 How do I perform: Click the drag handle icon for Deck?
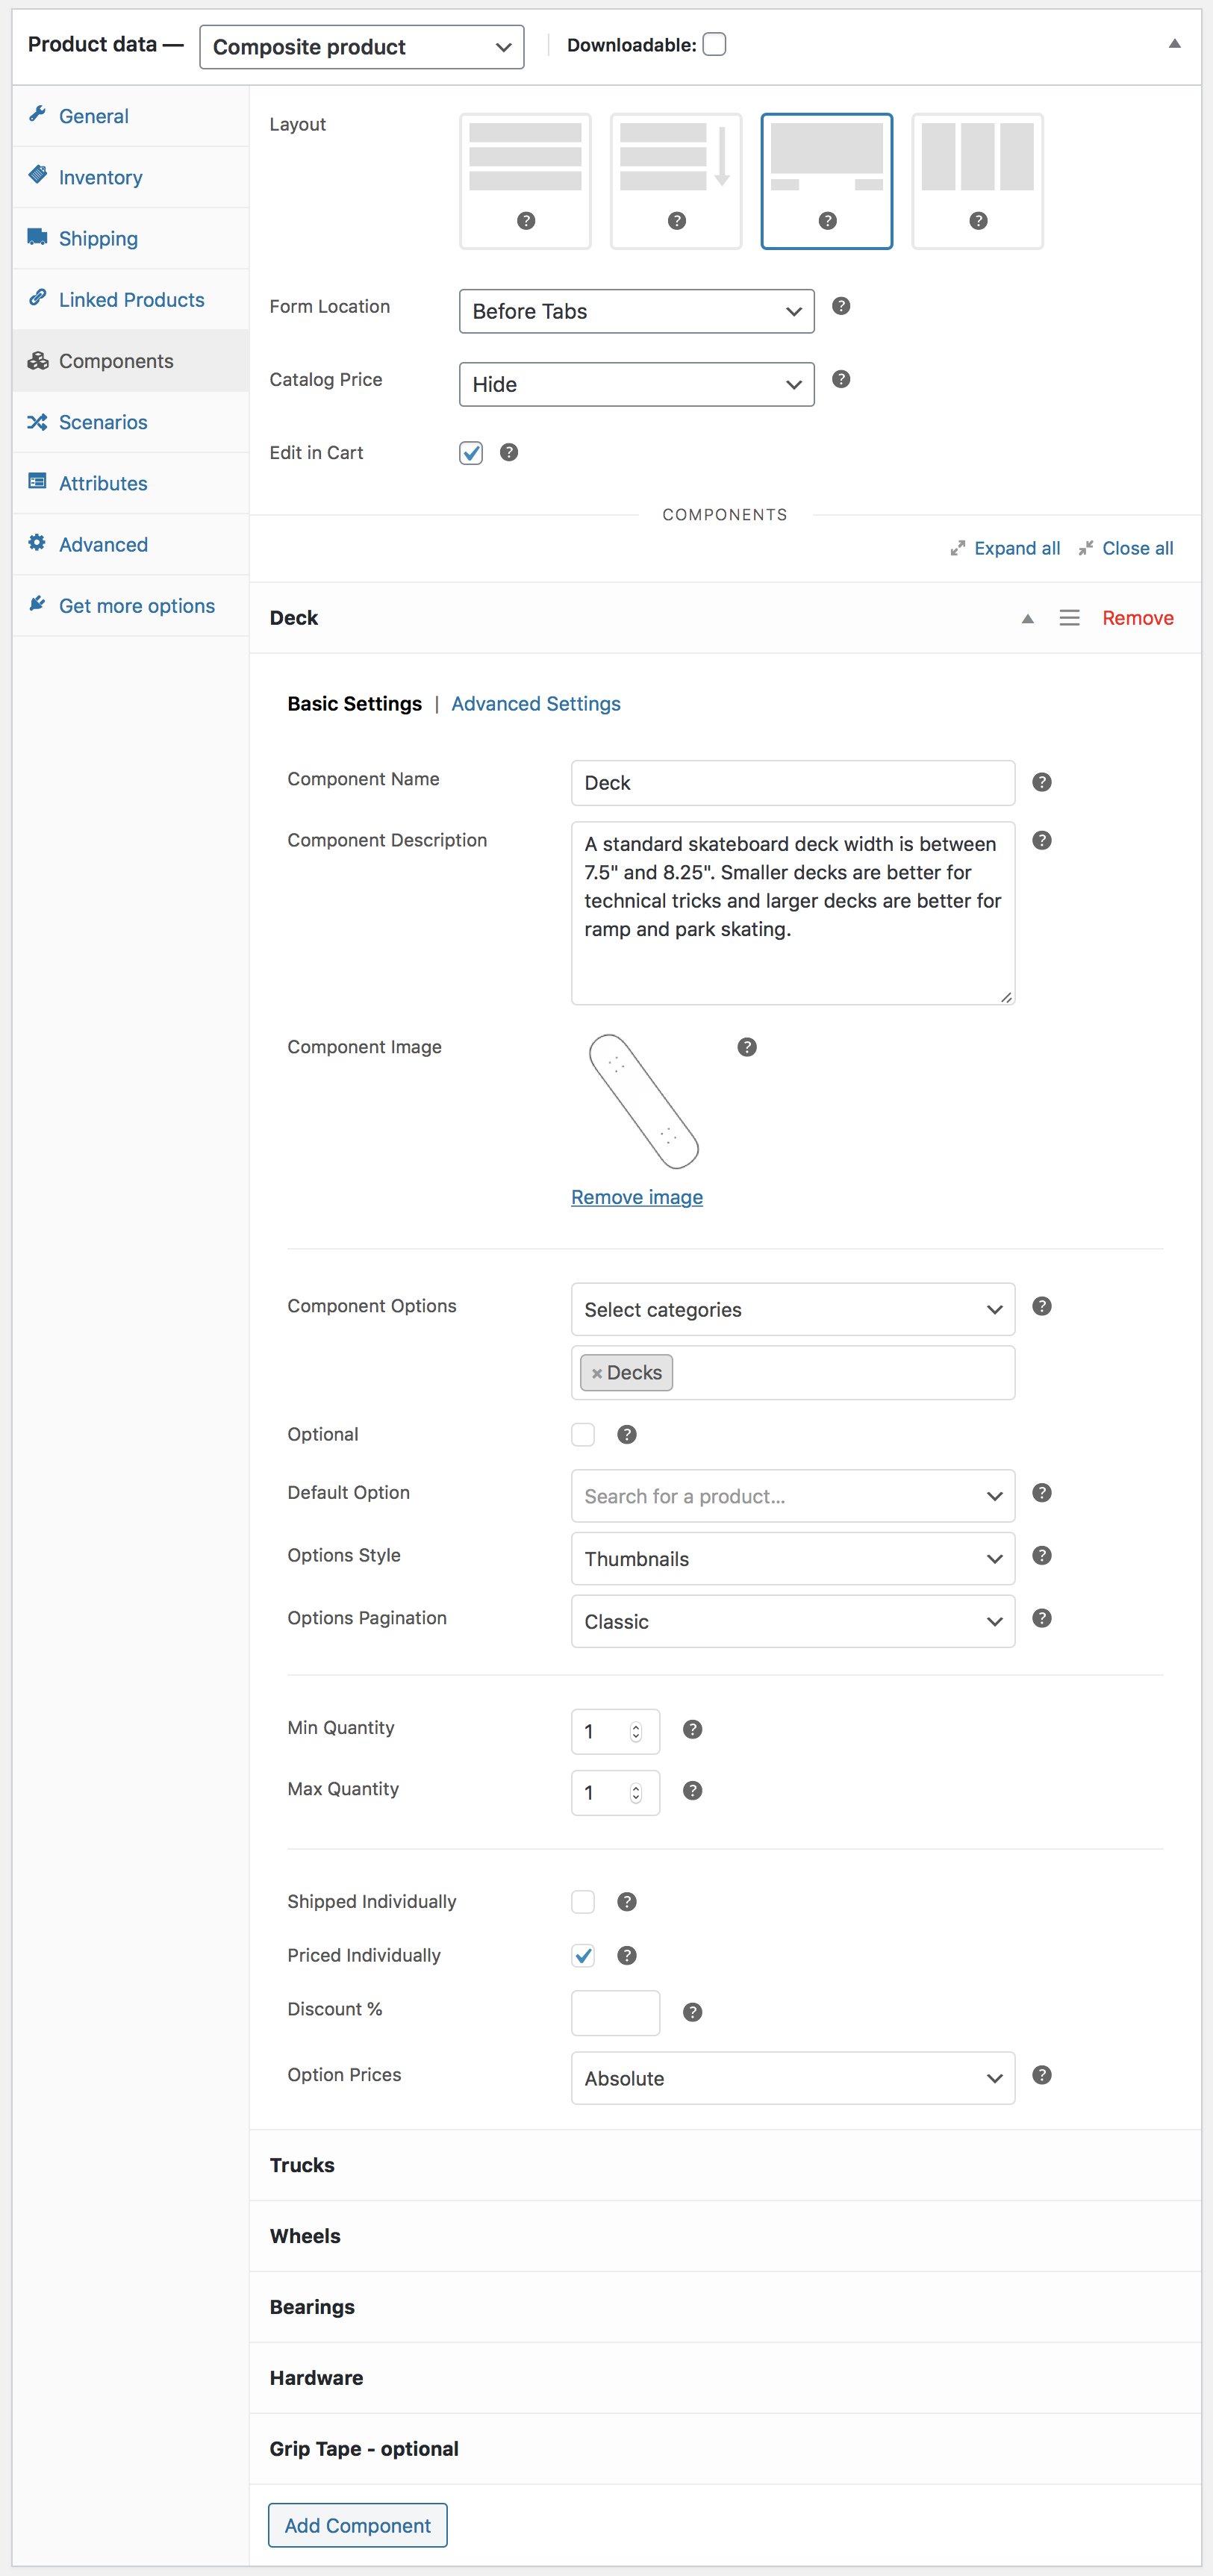(1069, 618)
